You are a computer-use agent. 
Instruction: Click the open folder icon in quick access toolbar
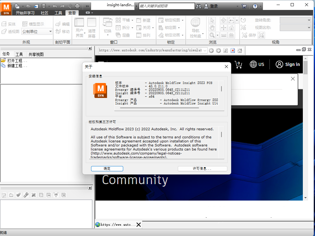(28, 6)
